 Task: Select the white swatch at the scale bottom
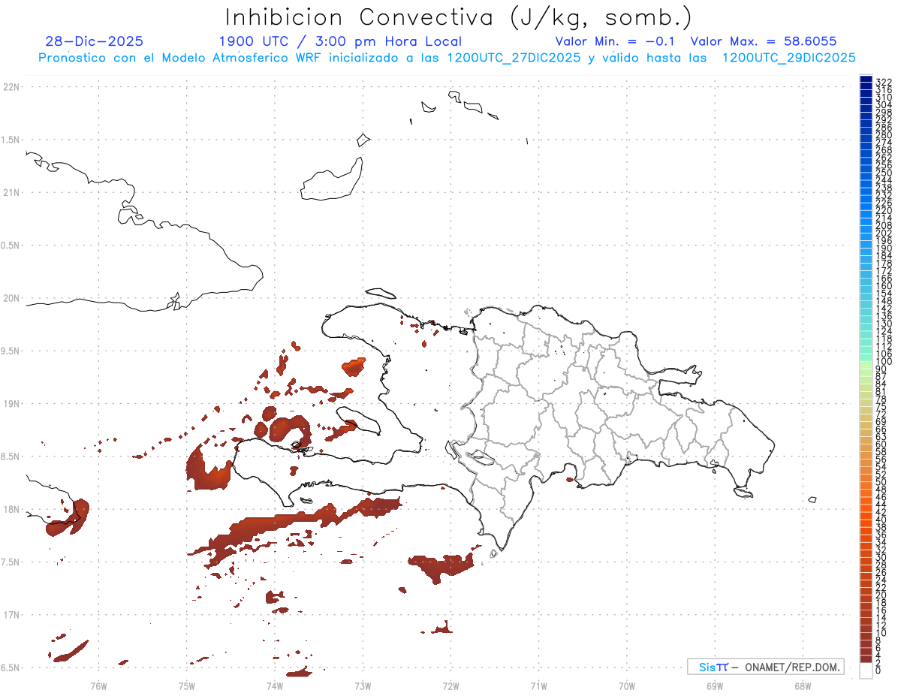pyautogui.click(x=866, y=672)
